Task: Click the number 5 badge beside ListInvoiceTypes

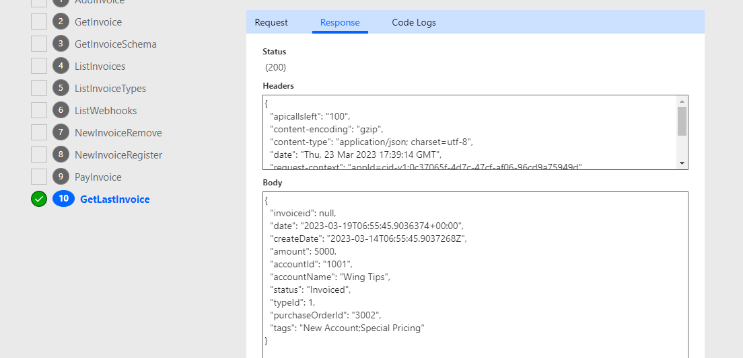Action: (x=61, y=89)
